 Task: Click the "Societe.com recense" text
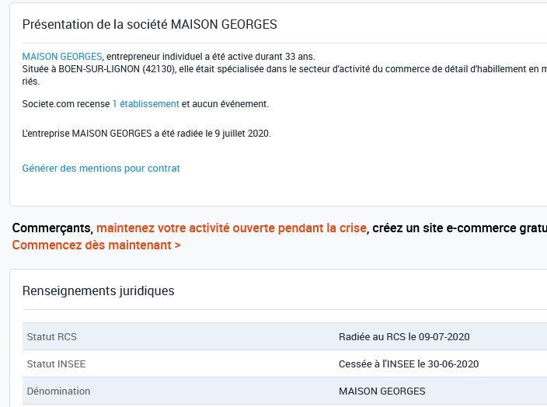(65, 104)
